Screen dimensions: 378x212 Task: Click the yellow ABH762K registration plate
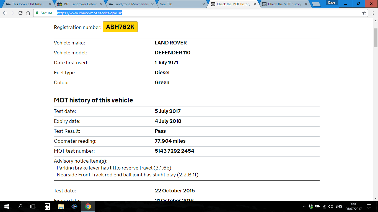coord(120,27)
